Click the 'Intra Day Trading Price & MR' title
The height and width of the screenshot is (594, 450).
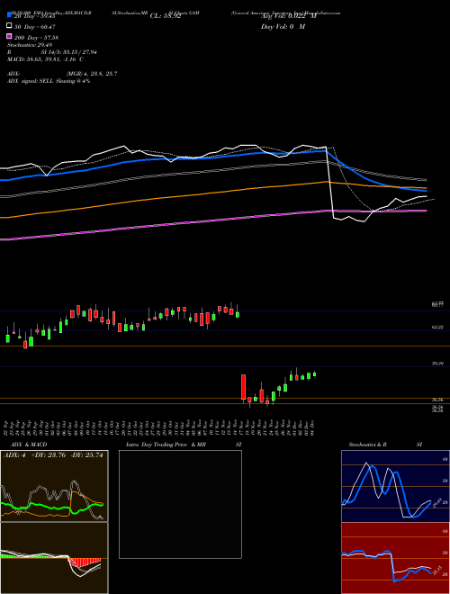(166, 445)
